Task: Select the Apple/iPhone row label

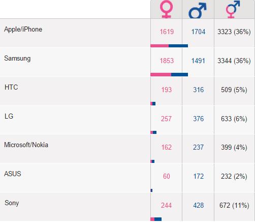Action: [x=23, y=30]
